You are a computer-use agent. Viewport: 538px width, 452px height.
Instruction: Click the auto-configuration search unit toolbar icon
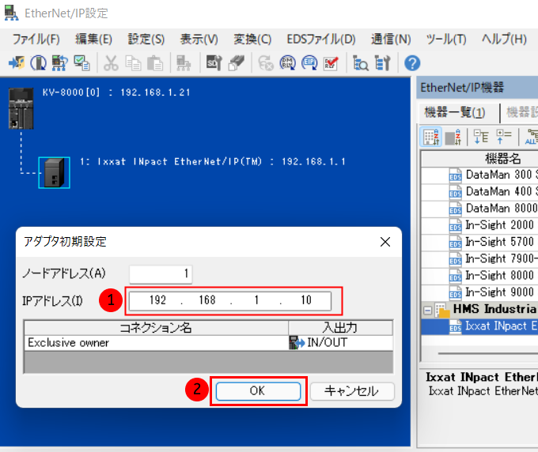(39, 63)
